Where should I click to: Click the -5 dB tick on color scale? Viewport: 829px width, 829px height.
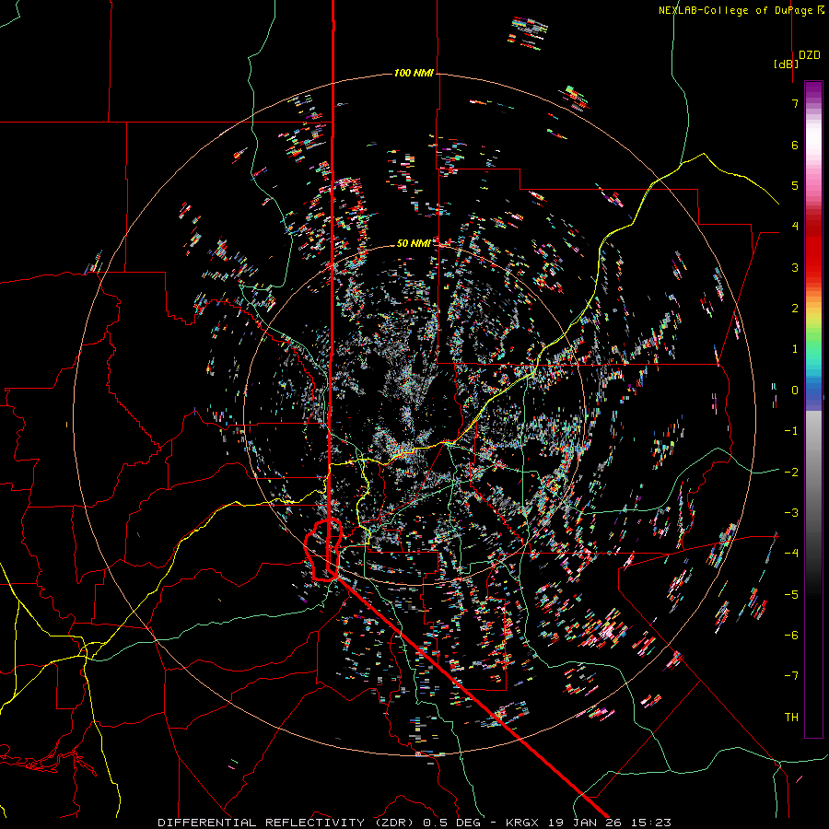(791, 594)
